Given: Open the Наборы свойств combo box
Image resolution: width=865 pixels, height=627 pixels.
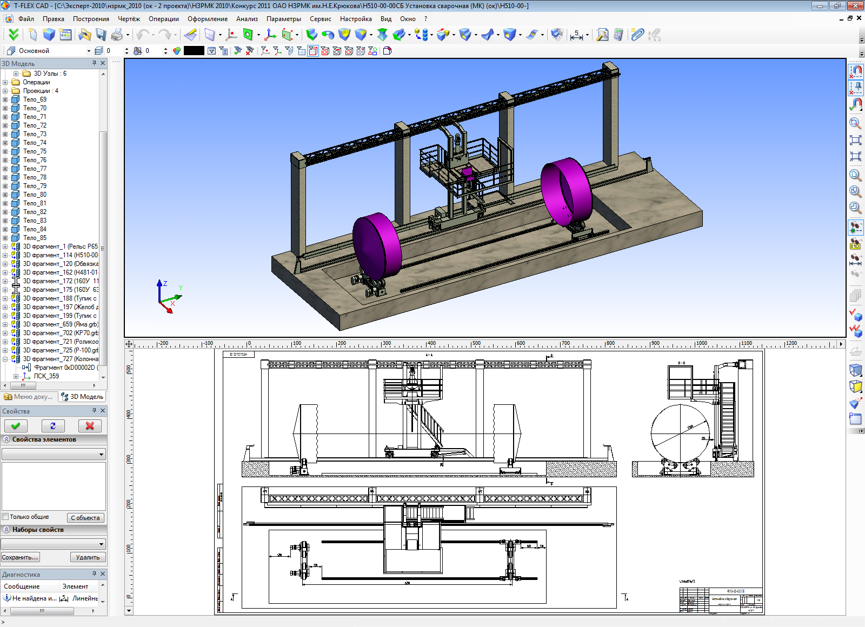Looking at the screenshot, I should point(54,544).
